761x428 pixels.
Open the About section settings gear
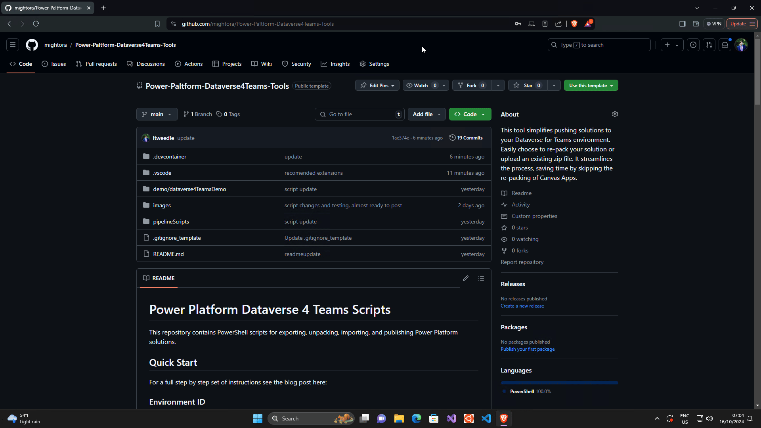coord(615,114)
